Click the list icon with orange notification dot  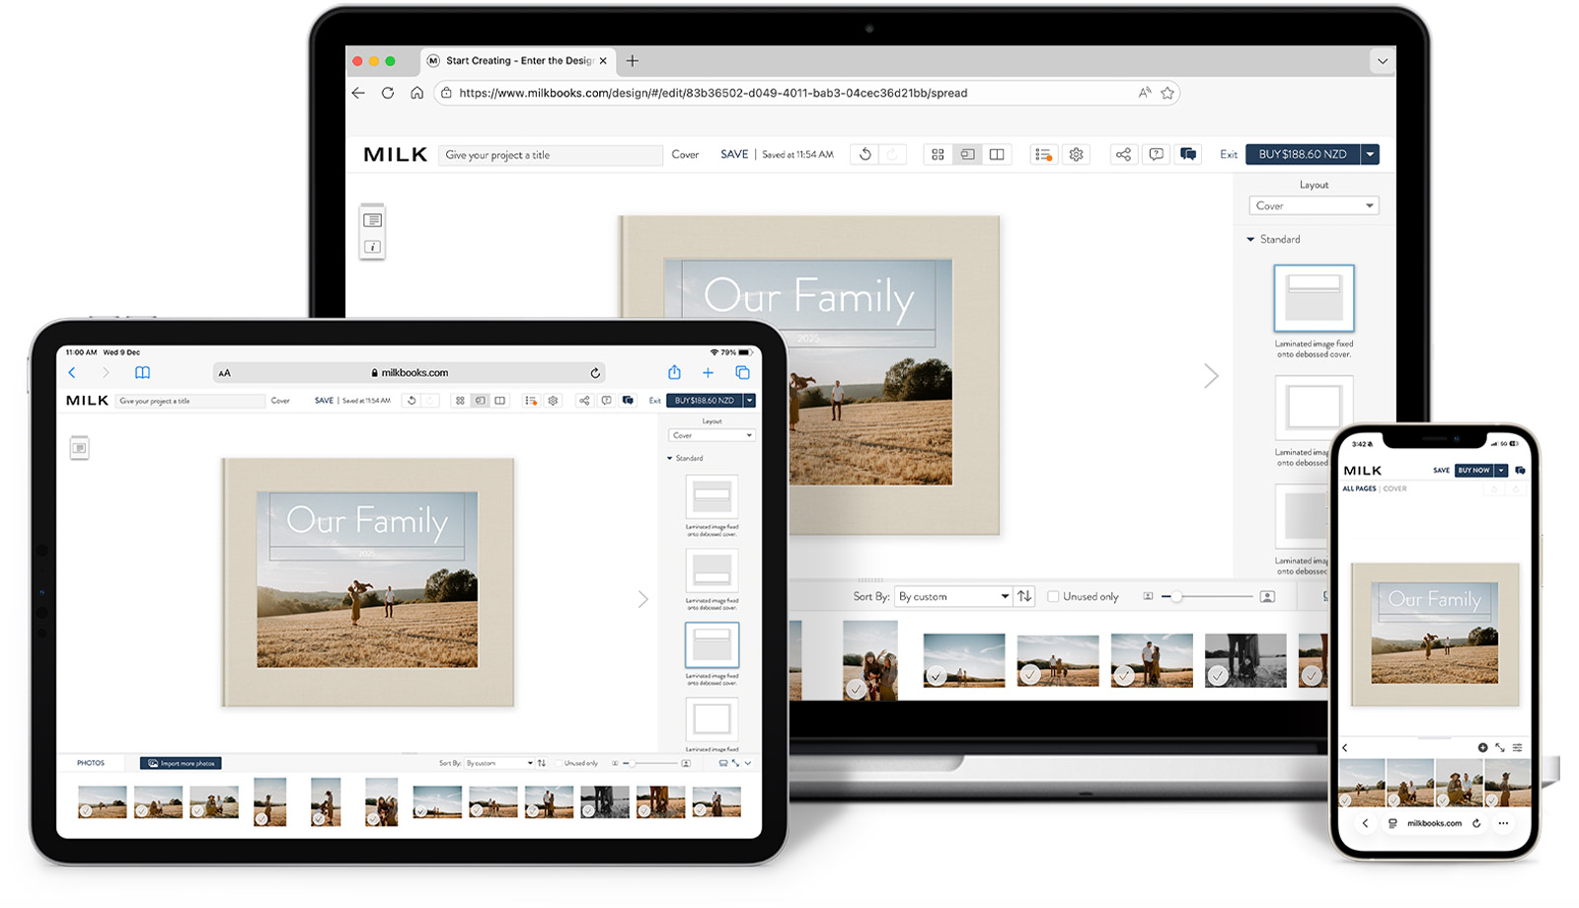coord(1041,154)
